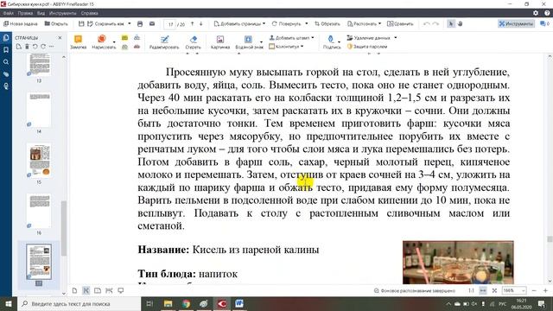The image size is (553, 311).
Task: Enable two-page view mode
Action: [x=98, y=290]
